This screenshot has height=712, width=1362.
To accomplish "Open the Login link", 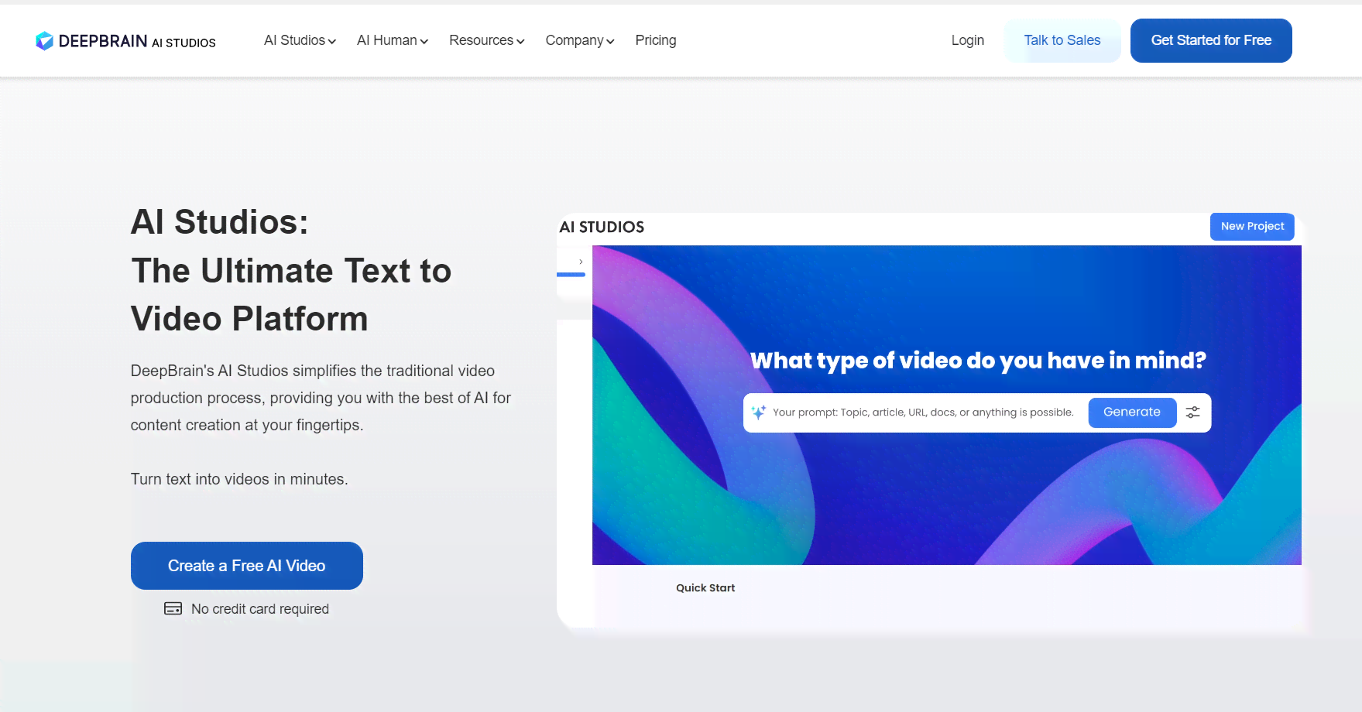I will click(x=967, y=40).
